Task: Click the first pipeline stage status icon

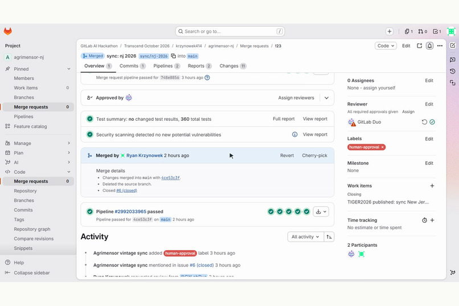Action: click(271, 211)
